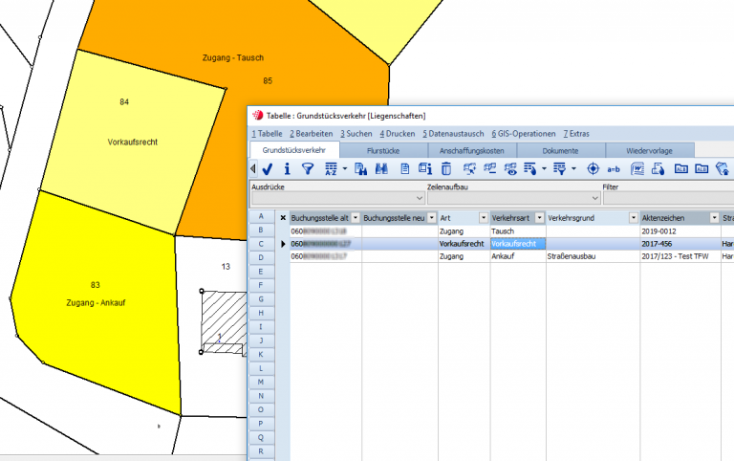734x461 pixels.
Task: Open the Verkehrsart column filter arrow
Action: (x=539, y=218)
